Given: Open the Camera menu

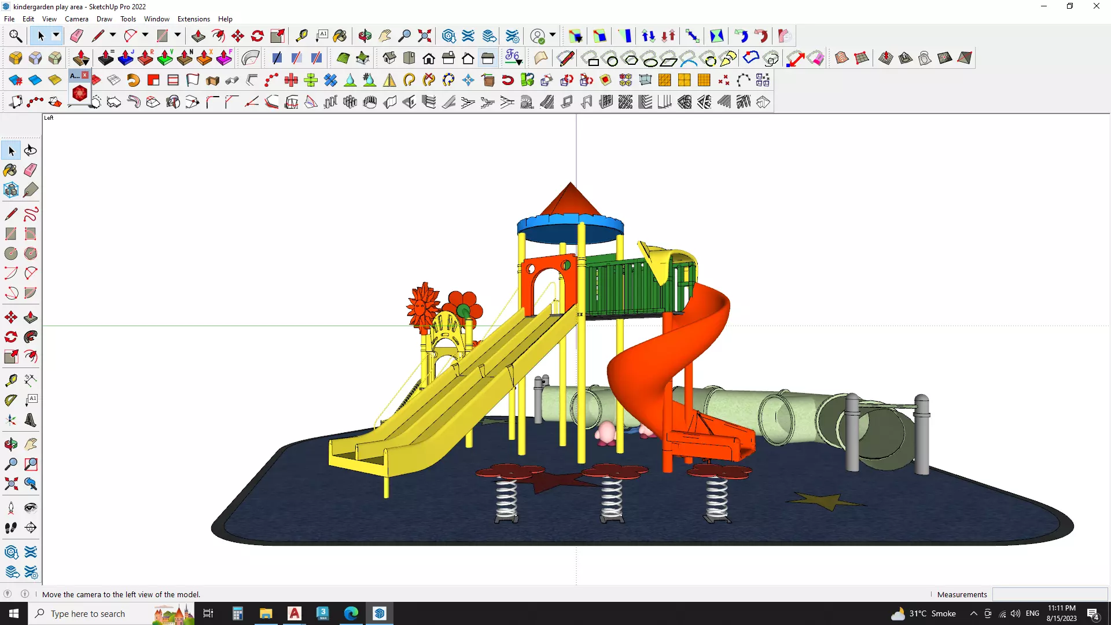Looking at the screenshot, I should [76, 19].
